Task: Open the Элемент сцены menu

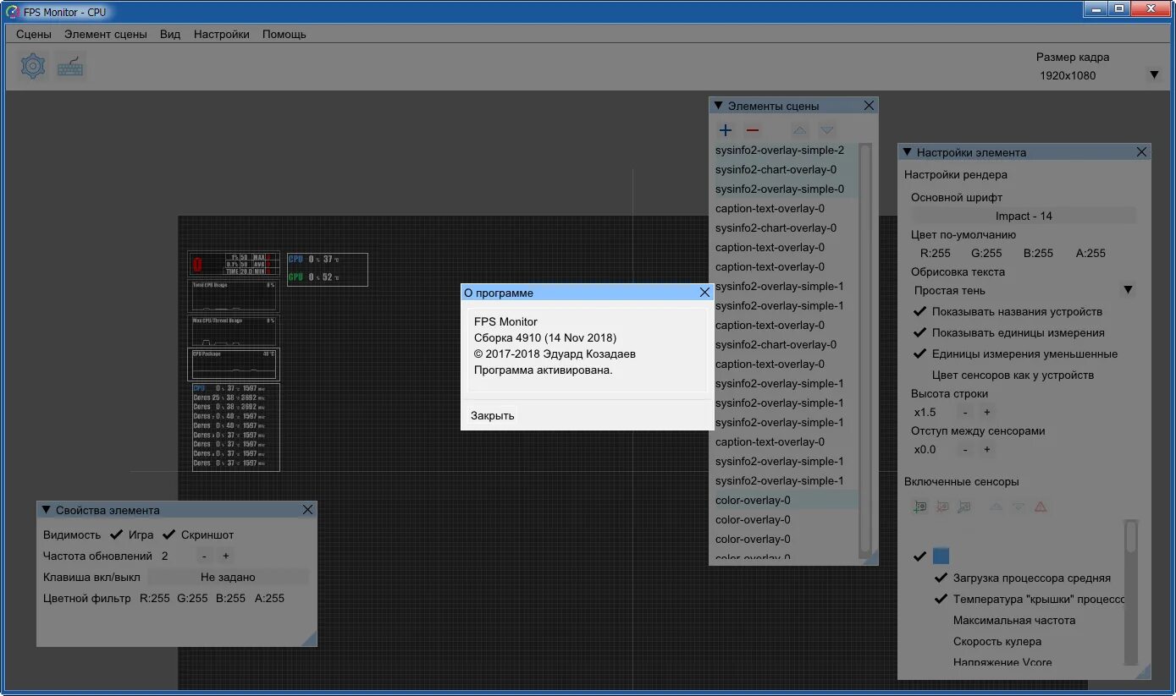Action: (106, 34)
